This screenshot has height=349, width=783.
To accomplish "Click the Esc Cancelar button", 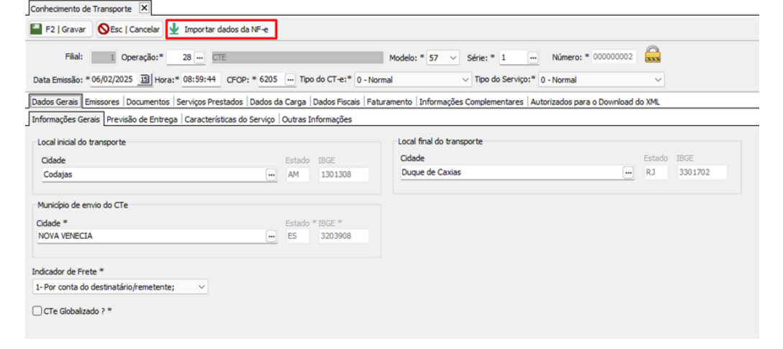I will pyautogui.click(x=130, y=30).
